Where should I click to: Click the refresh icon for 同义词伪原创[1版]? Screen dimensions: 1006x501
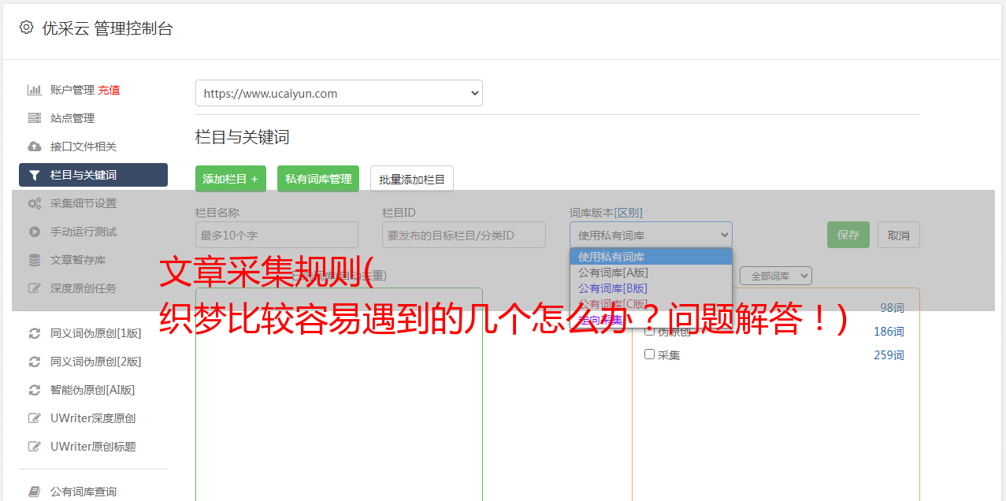tap(35, 333)
